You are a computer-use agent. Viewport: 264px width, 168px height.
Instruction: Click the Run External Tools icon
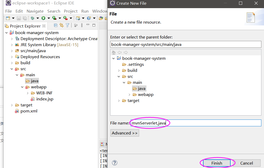pyautogui.click(x=65, y=18)
